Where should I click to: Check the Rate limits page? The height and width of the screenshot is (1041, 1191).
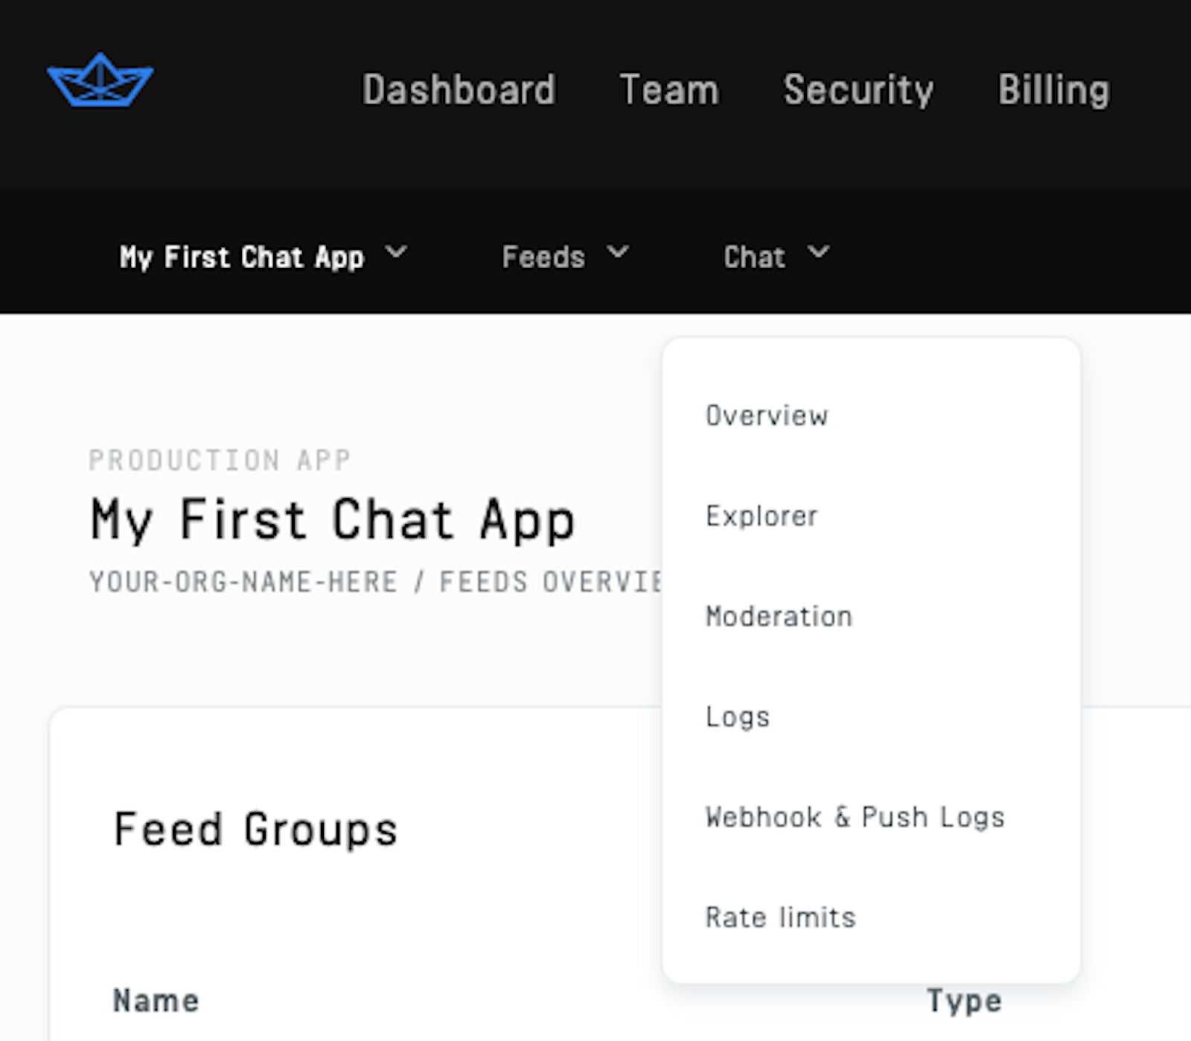pyautogui.click(x=780, y=917)
